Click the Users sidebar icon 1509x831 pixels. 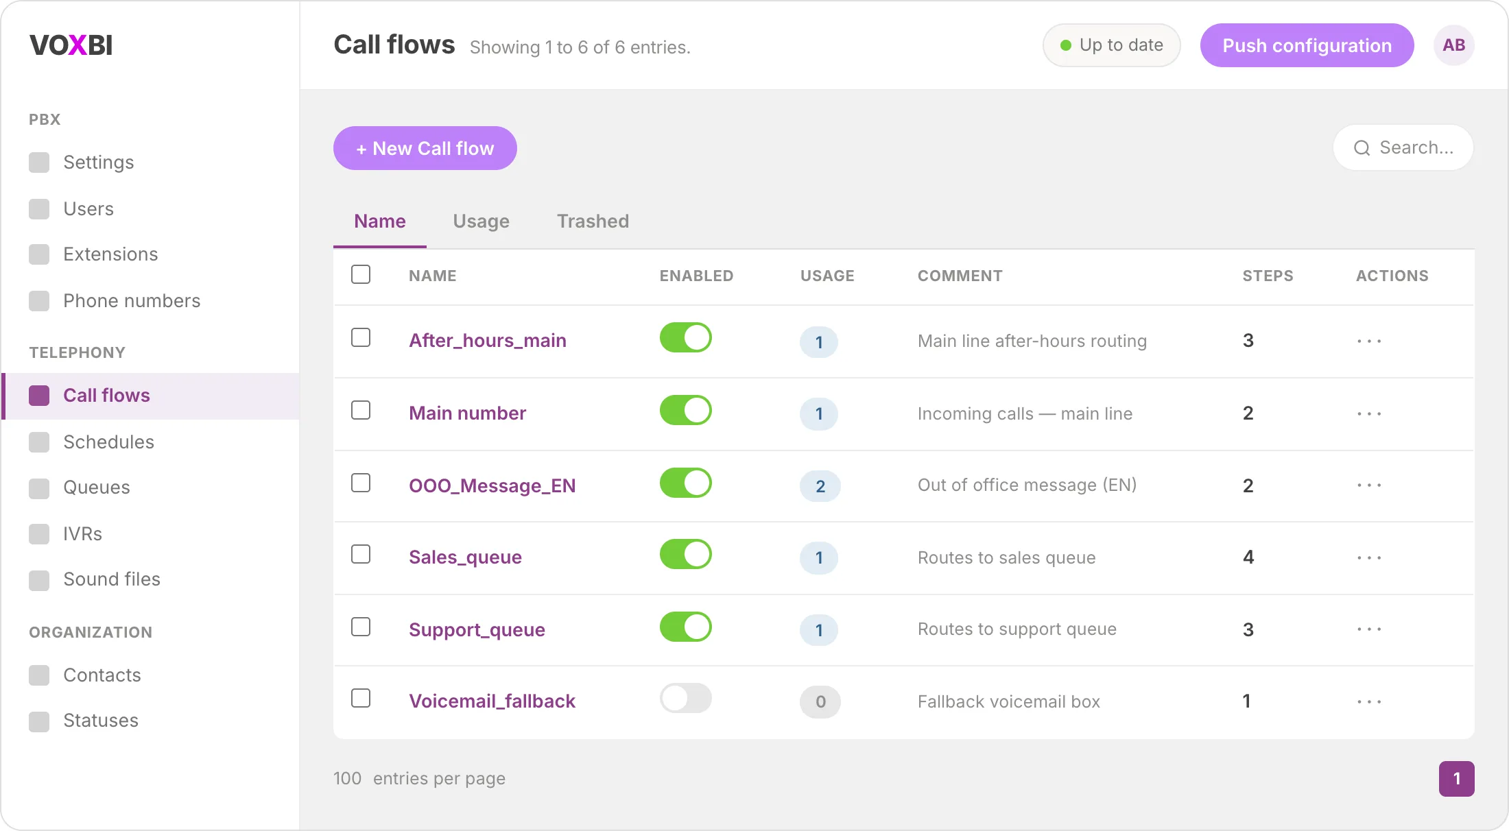click(x=39, y=209)
